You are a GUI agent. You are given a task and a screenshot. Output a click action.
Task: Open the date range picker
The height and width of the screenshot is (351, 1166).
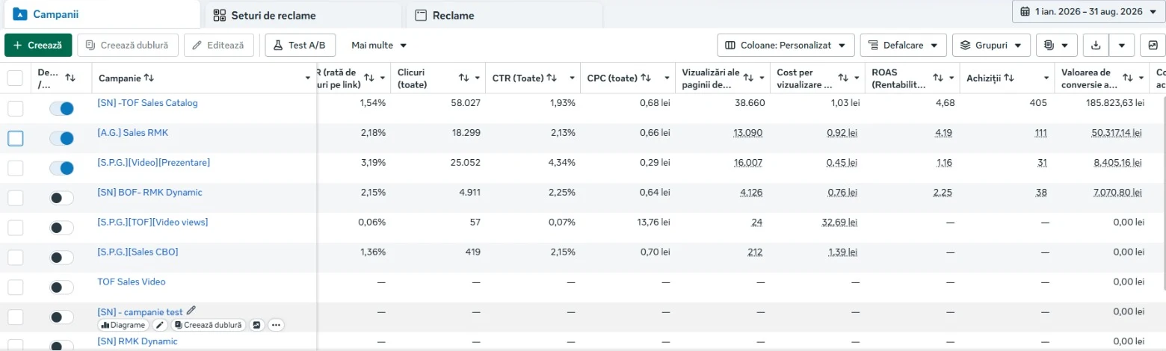pos(1088,12)
